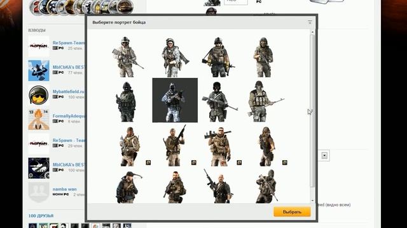
Task: Open the МЫСЬКА's BEST platoon with 77 members
Action: (69, 67)
